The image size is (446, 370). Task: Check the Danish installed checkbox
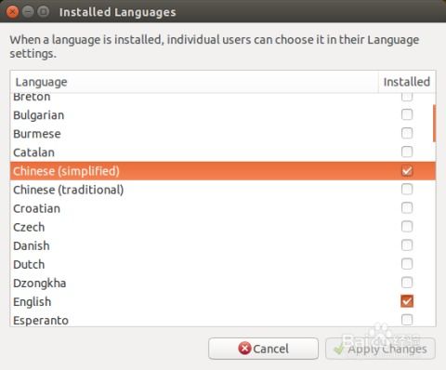click(x=407, y=245)
